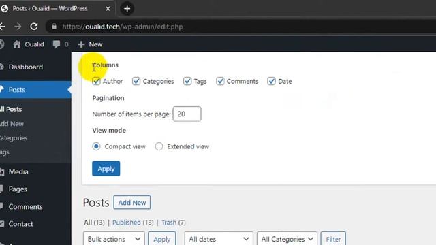This screenshot has height=245, width=436.
Task: Open the comments bubble in admin bar
Action: (x=57, y=44)
